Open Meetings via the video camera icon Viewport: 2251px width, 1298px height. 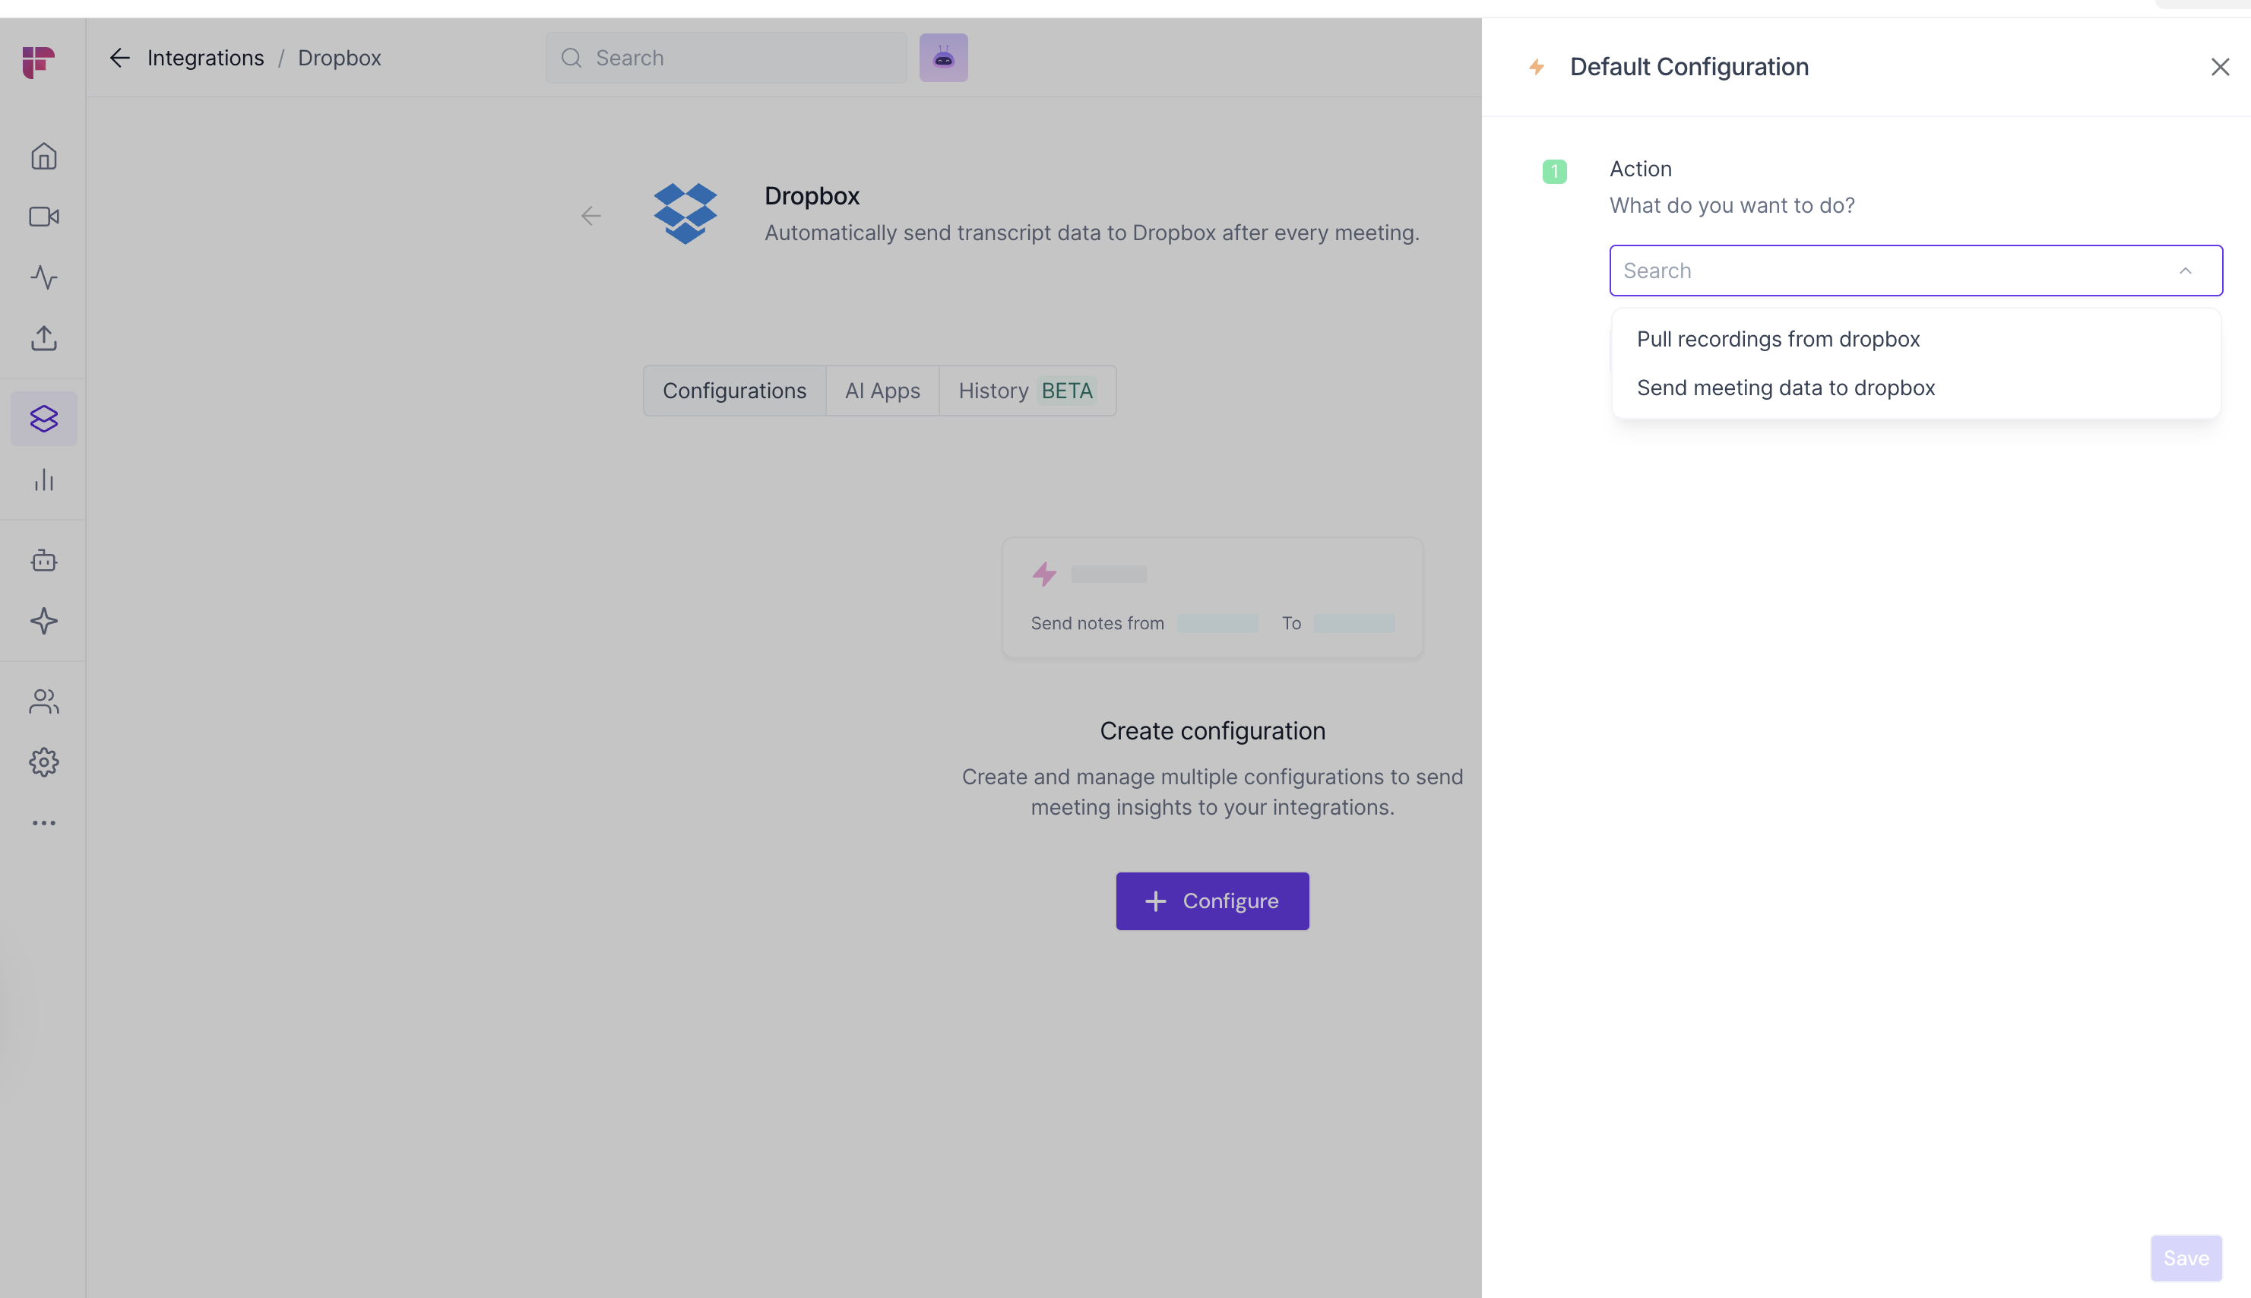pyautogui.click(x=43, y=217)
